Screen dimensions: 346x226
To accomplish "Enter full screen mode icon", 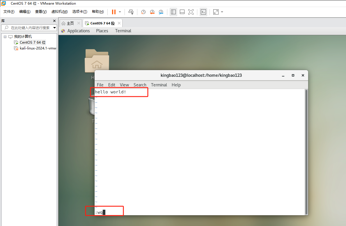I will [191, 12].
